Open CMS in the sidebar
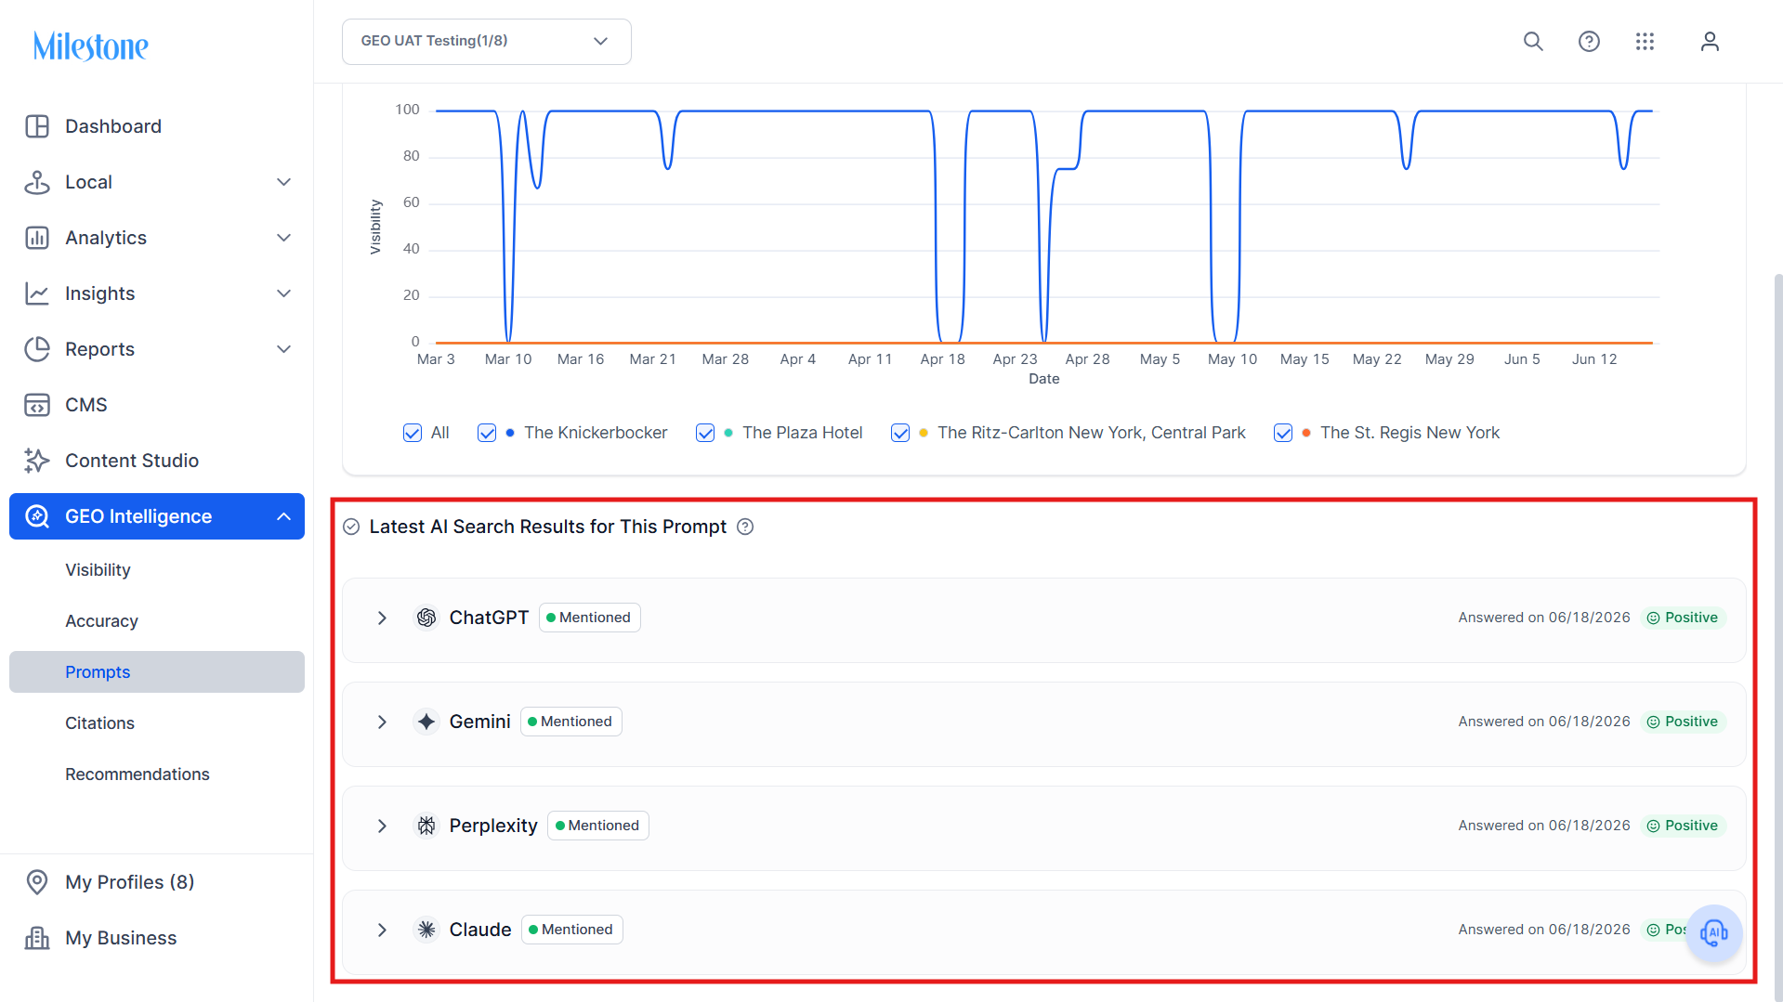1783x1002 pixels. (86, 405)
